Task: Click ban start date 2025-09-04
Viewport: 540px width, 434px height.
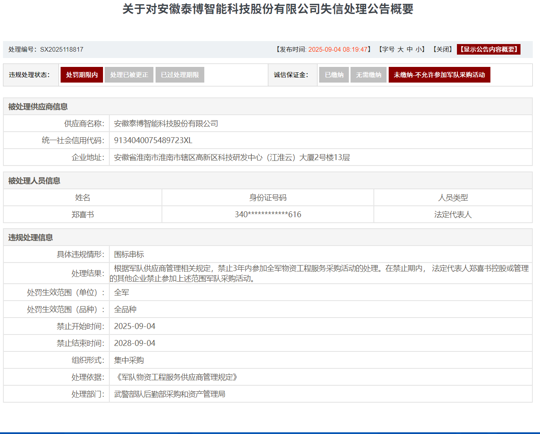Action: tap(135, 326)
